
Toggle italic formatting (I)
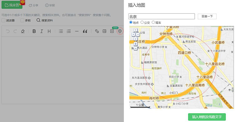pos(42,31)
